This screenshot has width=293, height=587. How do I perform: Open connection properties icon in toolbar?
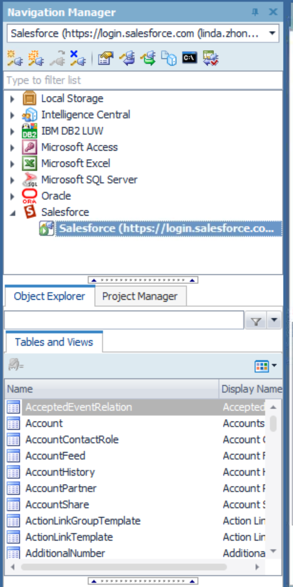coord(105,58)
